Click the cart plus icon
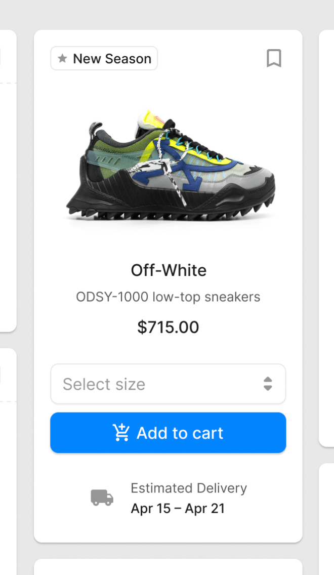The height and width of the screenshot is (575, 334). pos(121,433)
